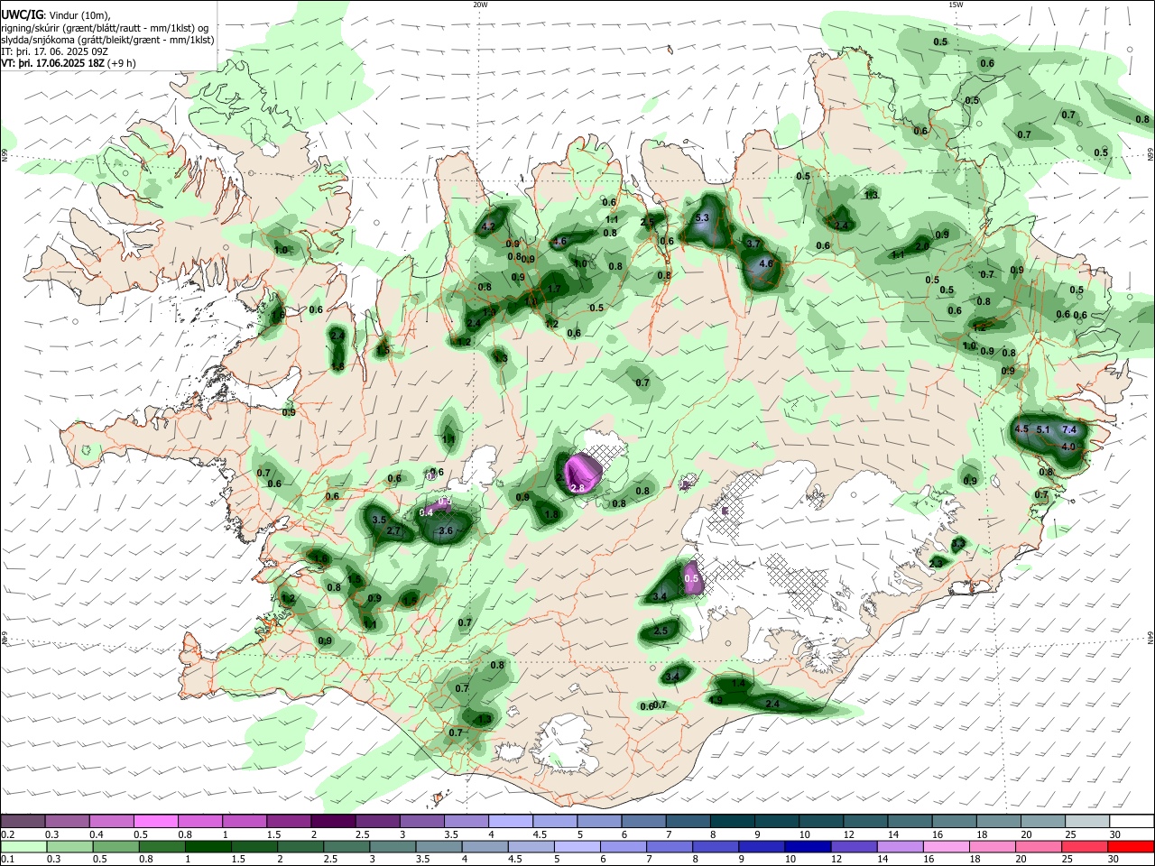This screenshot has width=1155, height=866.
Task: Pick the deep blue 10 swatch in lower legend
Action: pyautogui.click(x=806, y=847)
